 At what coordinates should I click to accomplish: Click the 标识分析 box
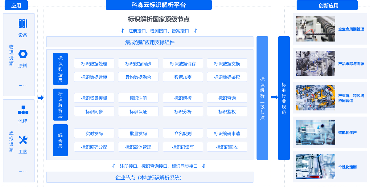click(183, 112)
